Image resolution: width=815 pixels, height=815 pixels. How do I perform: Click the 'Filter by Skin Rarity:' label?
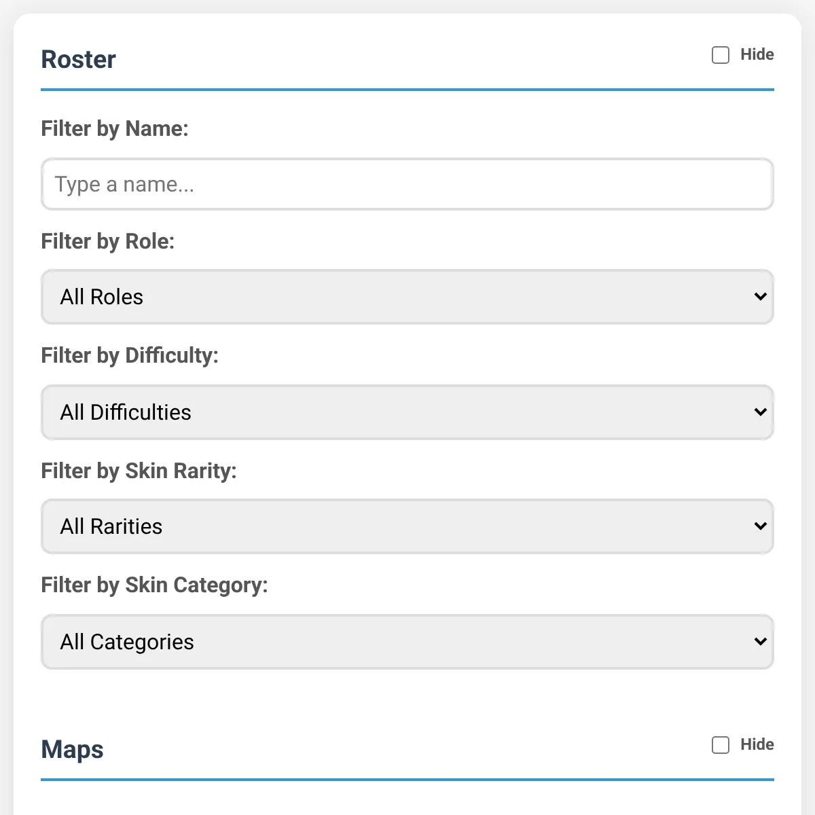coord(139,471)
